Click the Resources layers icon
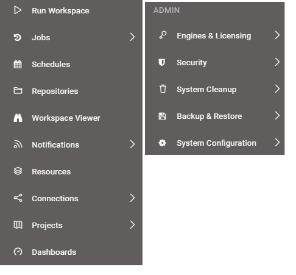This screenshot has width=296, height=275. 18,171
